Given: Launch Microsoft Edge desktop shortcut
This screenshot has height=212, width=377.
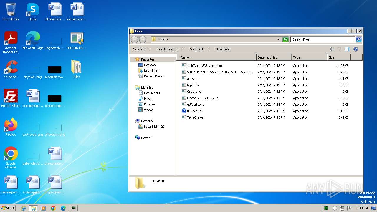Looking at the screenshot, I should pyautogui.click(x=33, y=41).
